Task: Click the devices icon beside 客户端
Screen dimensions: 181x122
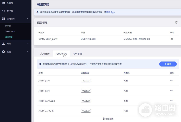Action: [3, 11]
